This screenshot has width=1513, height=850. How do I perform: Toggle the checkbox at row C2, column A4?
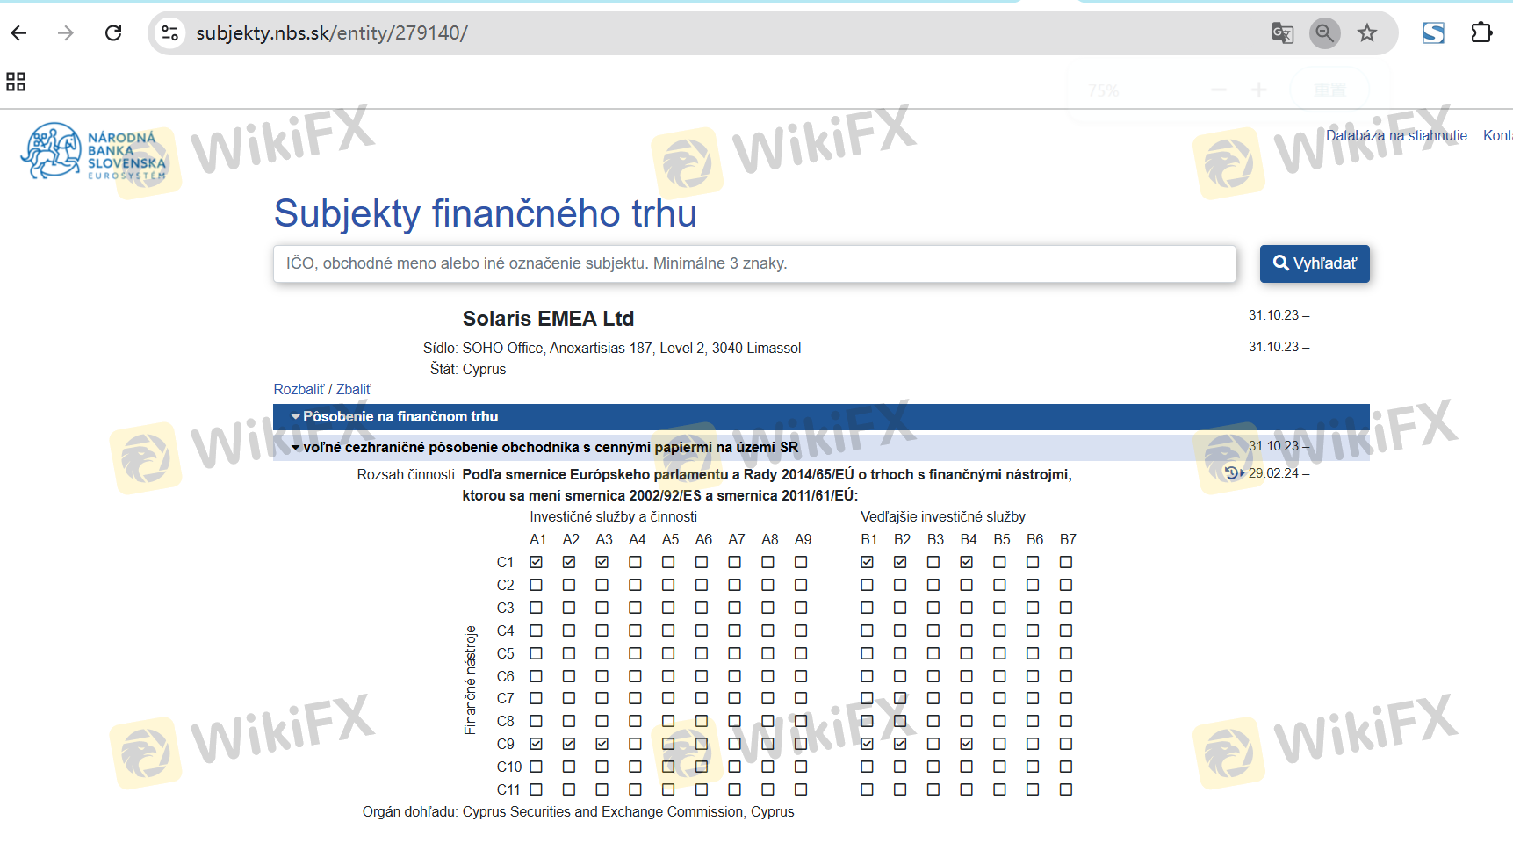[636, 585]
